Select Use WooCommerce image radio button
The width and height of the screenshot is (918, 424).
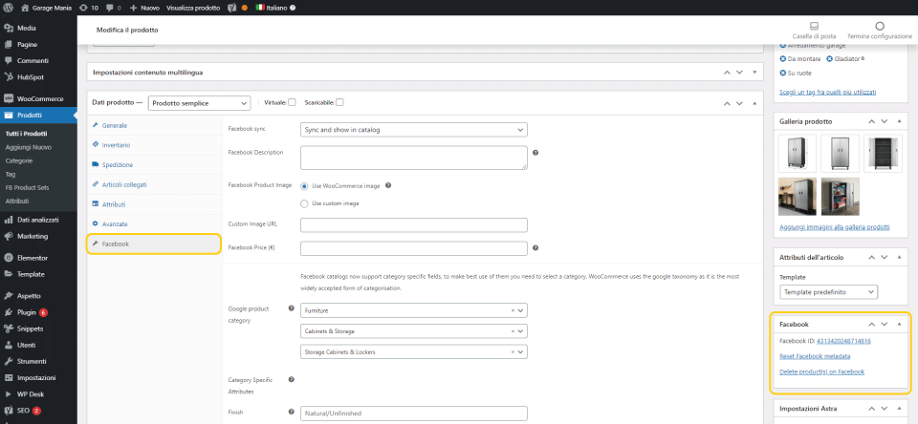click(304, 186)
